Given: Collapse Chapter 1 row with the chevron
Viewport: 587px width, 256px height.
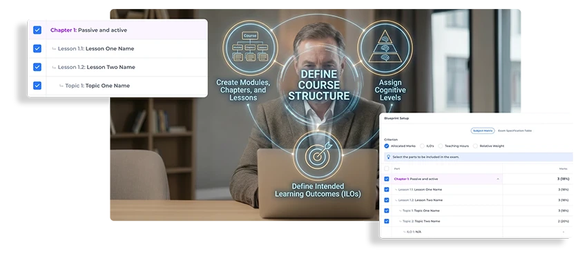Looking at the screenshot, I should [x=498, y=179].
